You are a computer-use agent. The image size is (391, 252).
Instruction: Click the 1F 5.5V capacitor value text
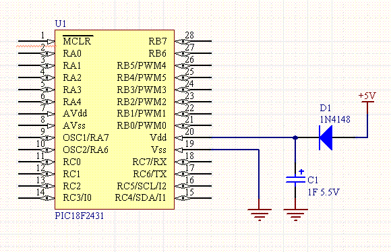click(324, 192)
